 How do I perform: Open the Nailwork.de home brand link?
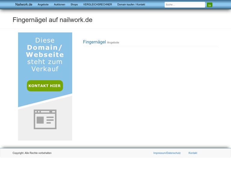[x=24, y=5]
